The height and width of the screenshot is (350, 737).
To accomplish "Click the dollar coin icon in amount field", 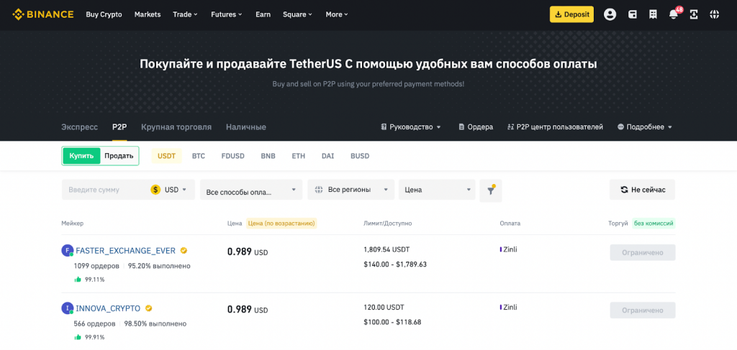I will (x=155, y=190).
